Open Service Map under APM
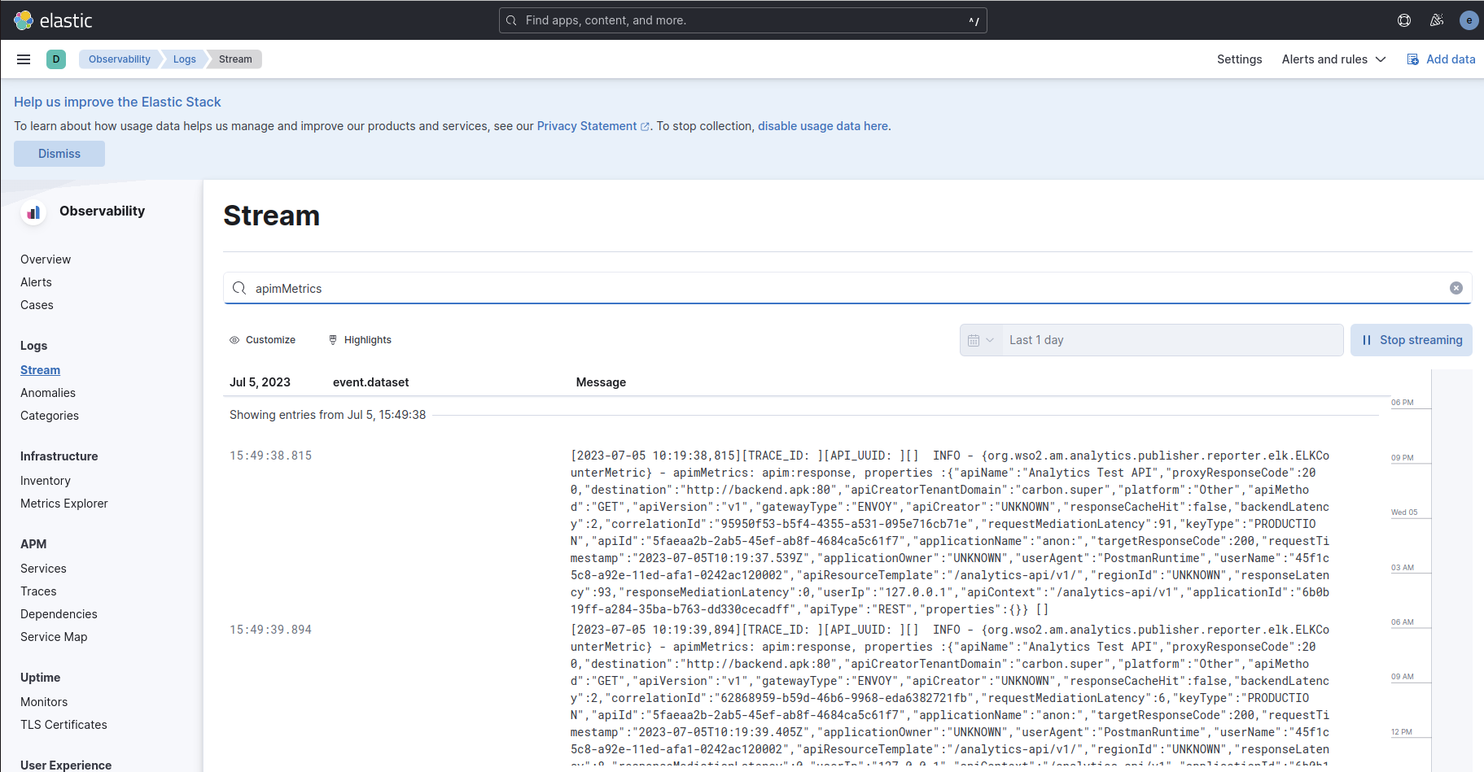The width and height of the screenshot is (1484, 772). point(54,637)
